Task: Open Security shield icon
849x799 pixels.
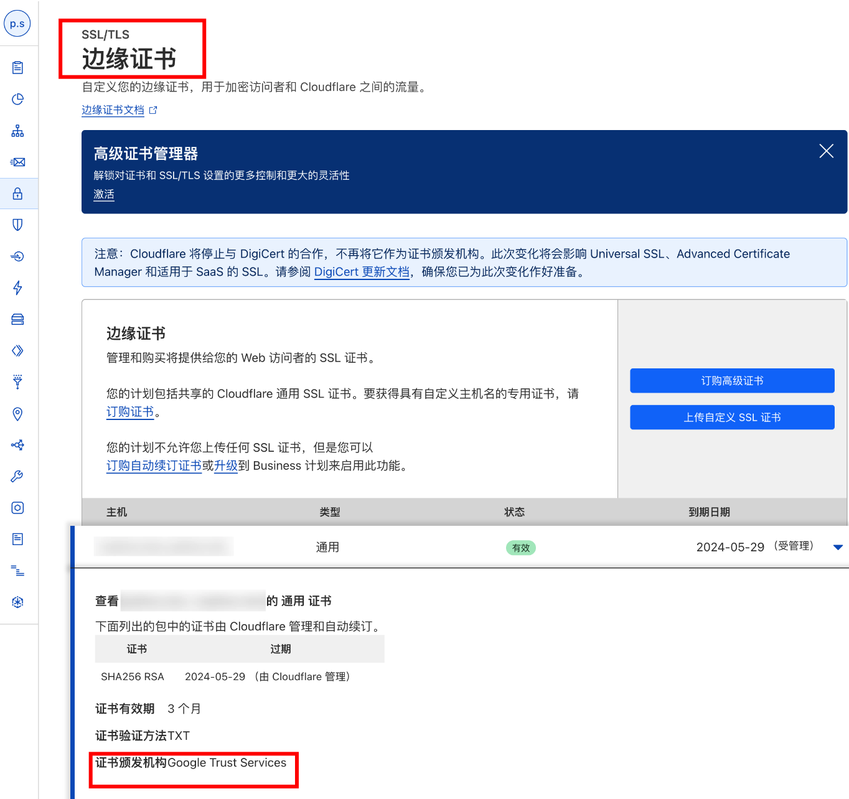Action: 17,225
